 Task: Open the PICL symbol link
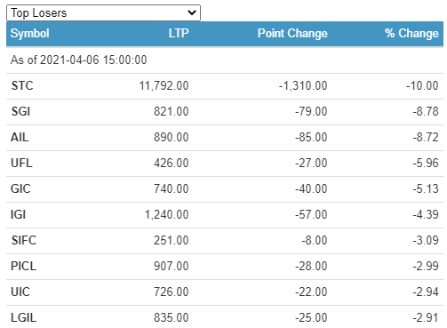(x=24, y=266)
